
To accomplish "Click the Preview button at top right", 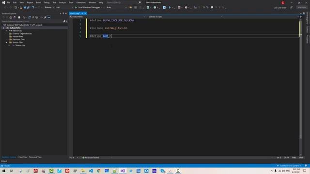I will (x=302, y=8).
